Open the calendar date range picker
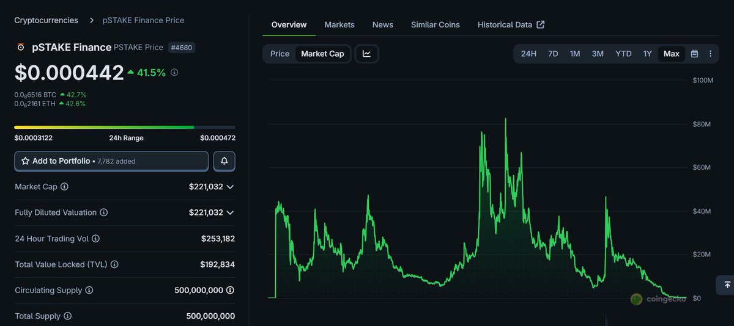The height and width of the screenshot is (326, 734). point(694,54)
